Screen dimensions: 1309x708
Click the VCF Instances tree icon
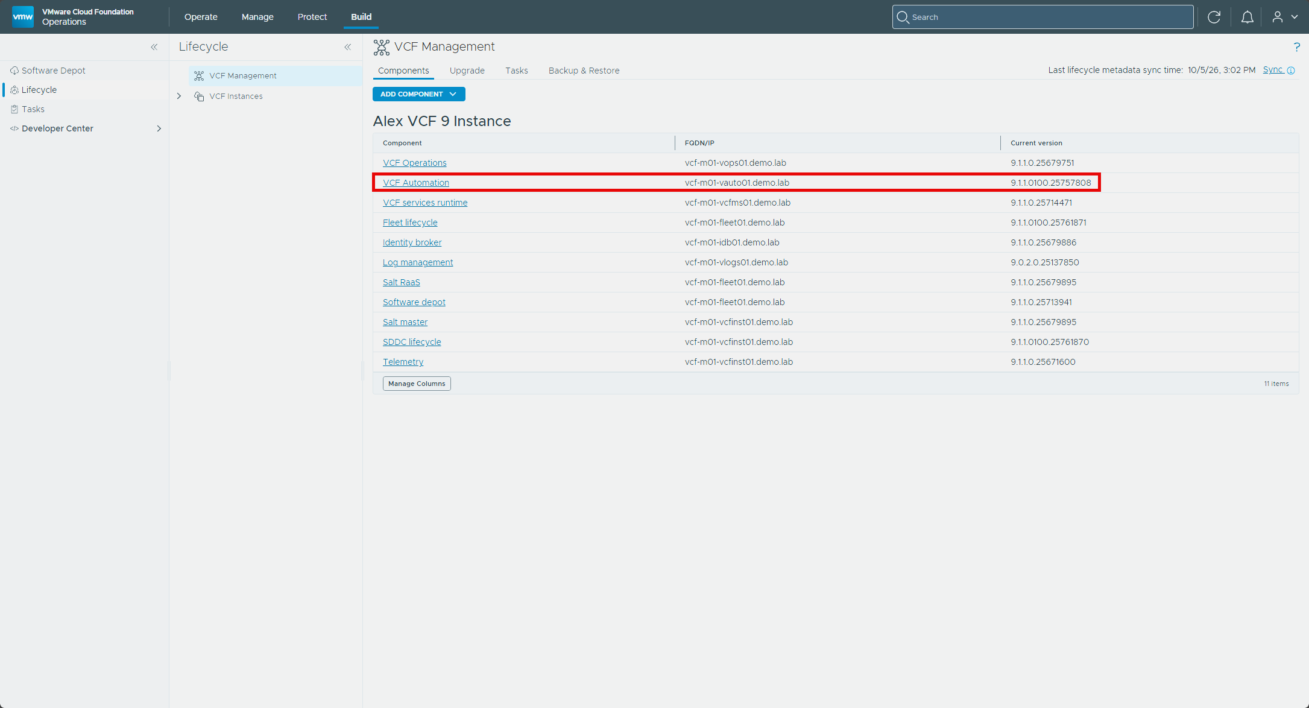[x=199, y=96]
